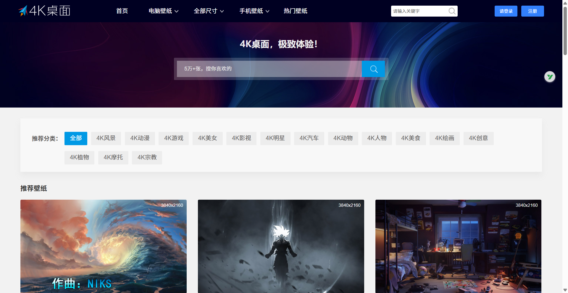Click the 注册 register button
568x293 pixels.
tap(532, 11)
